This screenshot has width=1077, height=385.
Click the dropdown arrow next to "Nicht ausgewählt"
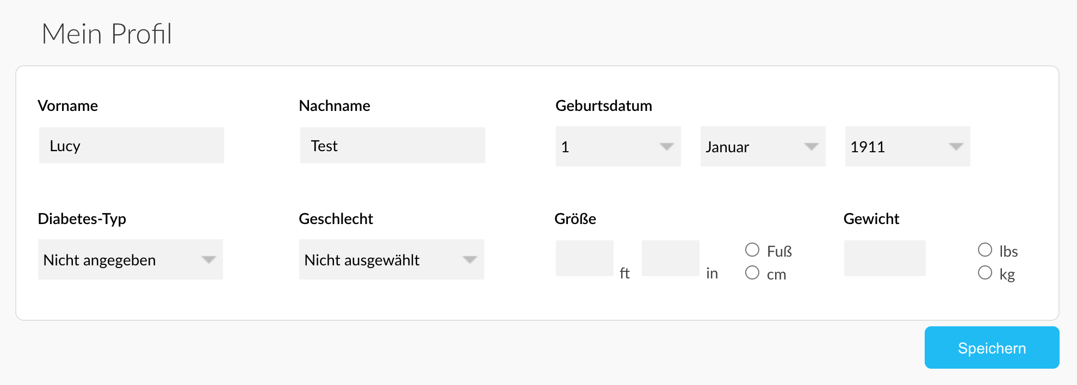(x=470, y=260)
